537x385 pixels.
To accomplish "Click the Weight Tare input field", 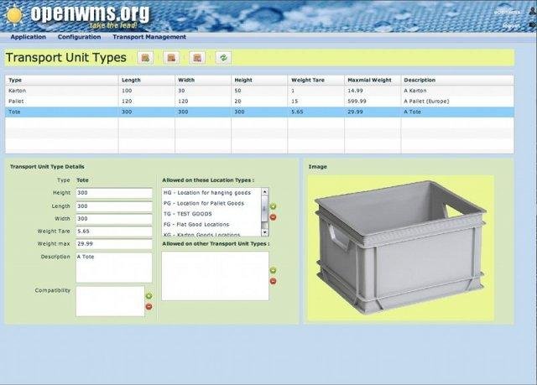I will pos(113,231).
